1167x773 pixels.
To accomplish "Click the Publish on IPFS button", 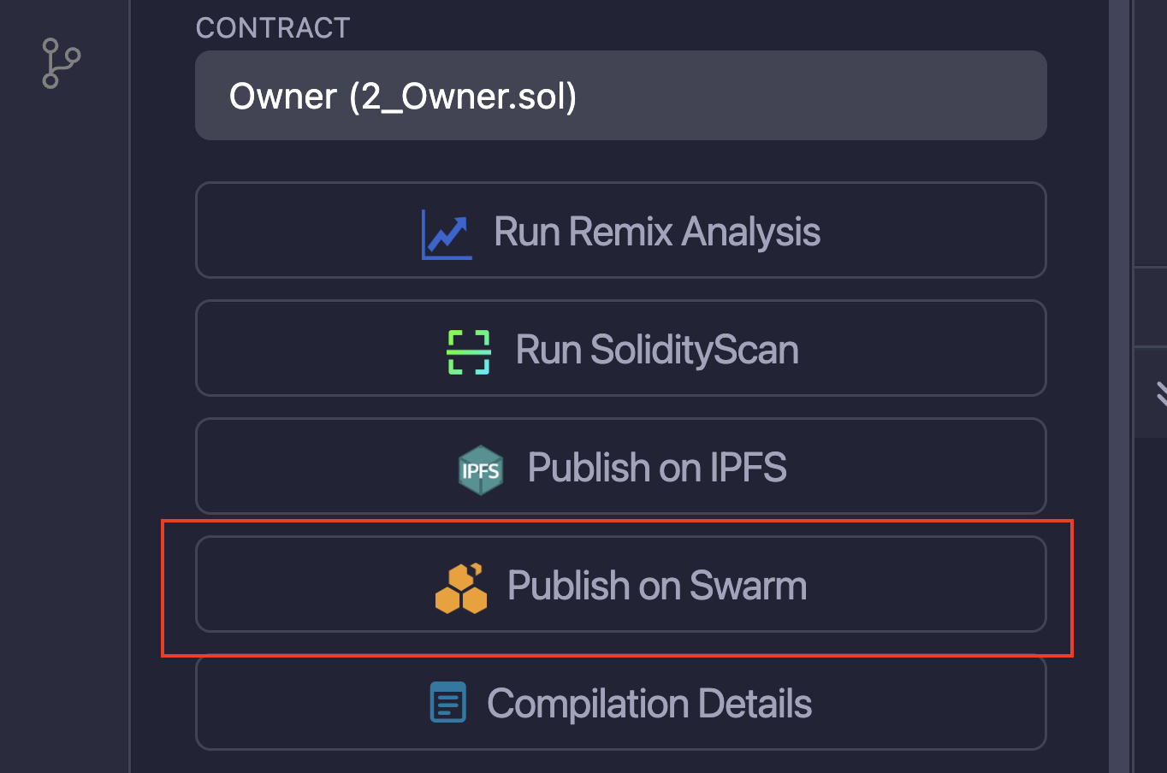I will point(621,466).
